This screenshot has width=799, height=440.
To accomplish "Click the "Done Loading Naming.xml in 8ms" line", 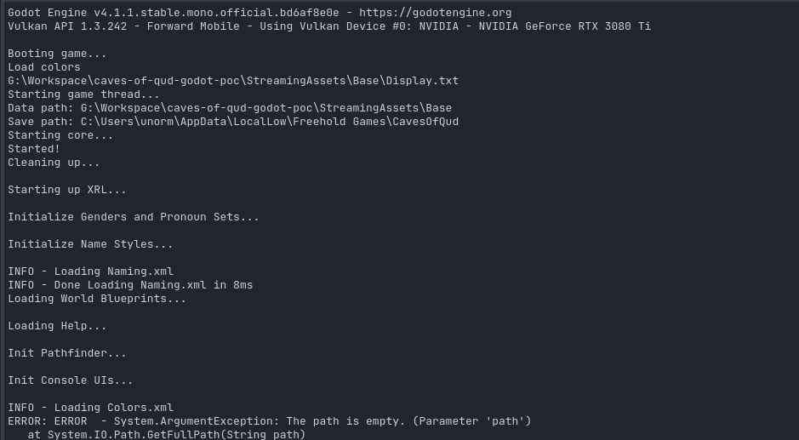I will [130, 285].
